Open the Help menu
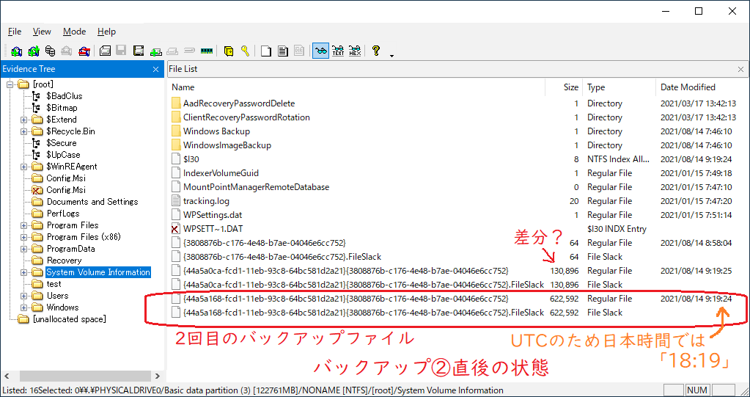 click(106, 32)
